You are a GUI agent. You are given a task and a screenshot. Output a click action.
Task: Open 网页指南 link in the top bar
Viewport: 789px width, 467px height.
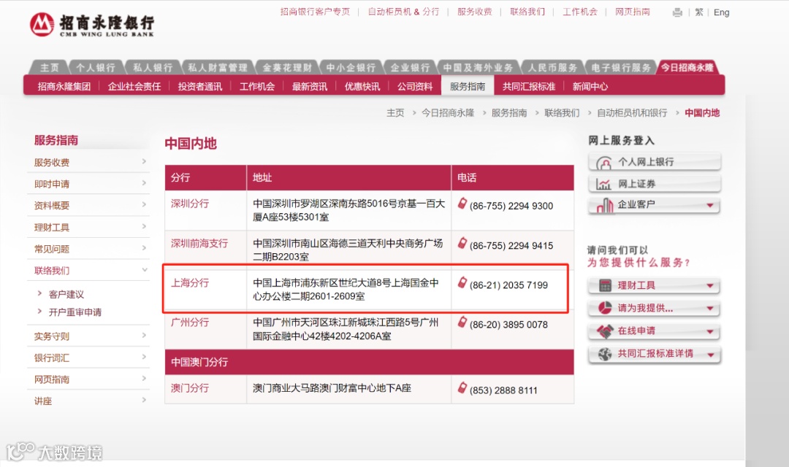(633, 12)
